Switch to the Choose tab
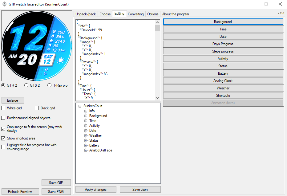 point(105,14)
